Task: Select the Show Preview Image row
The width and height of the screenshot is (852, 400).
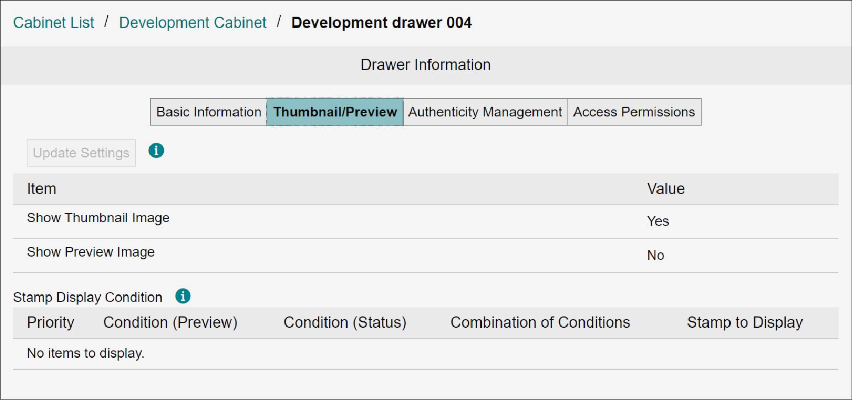Action: [426, 256]
